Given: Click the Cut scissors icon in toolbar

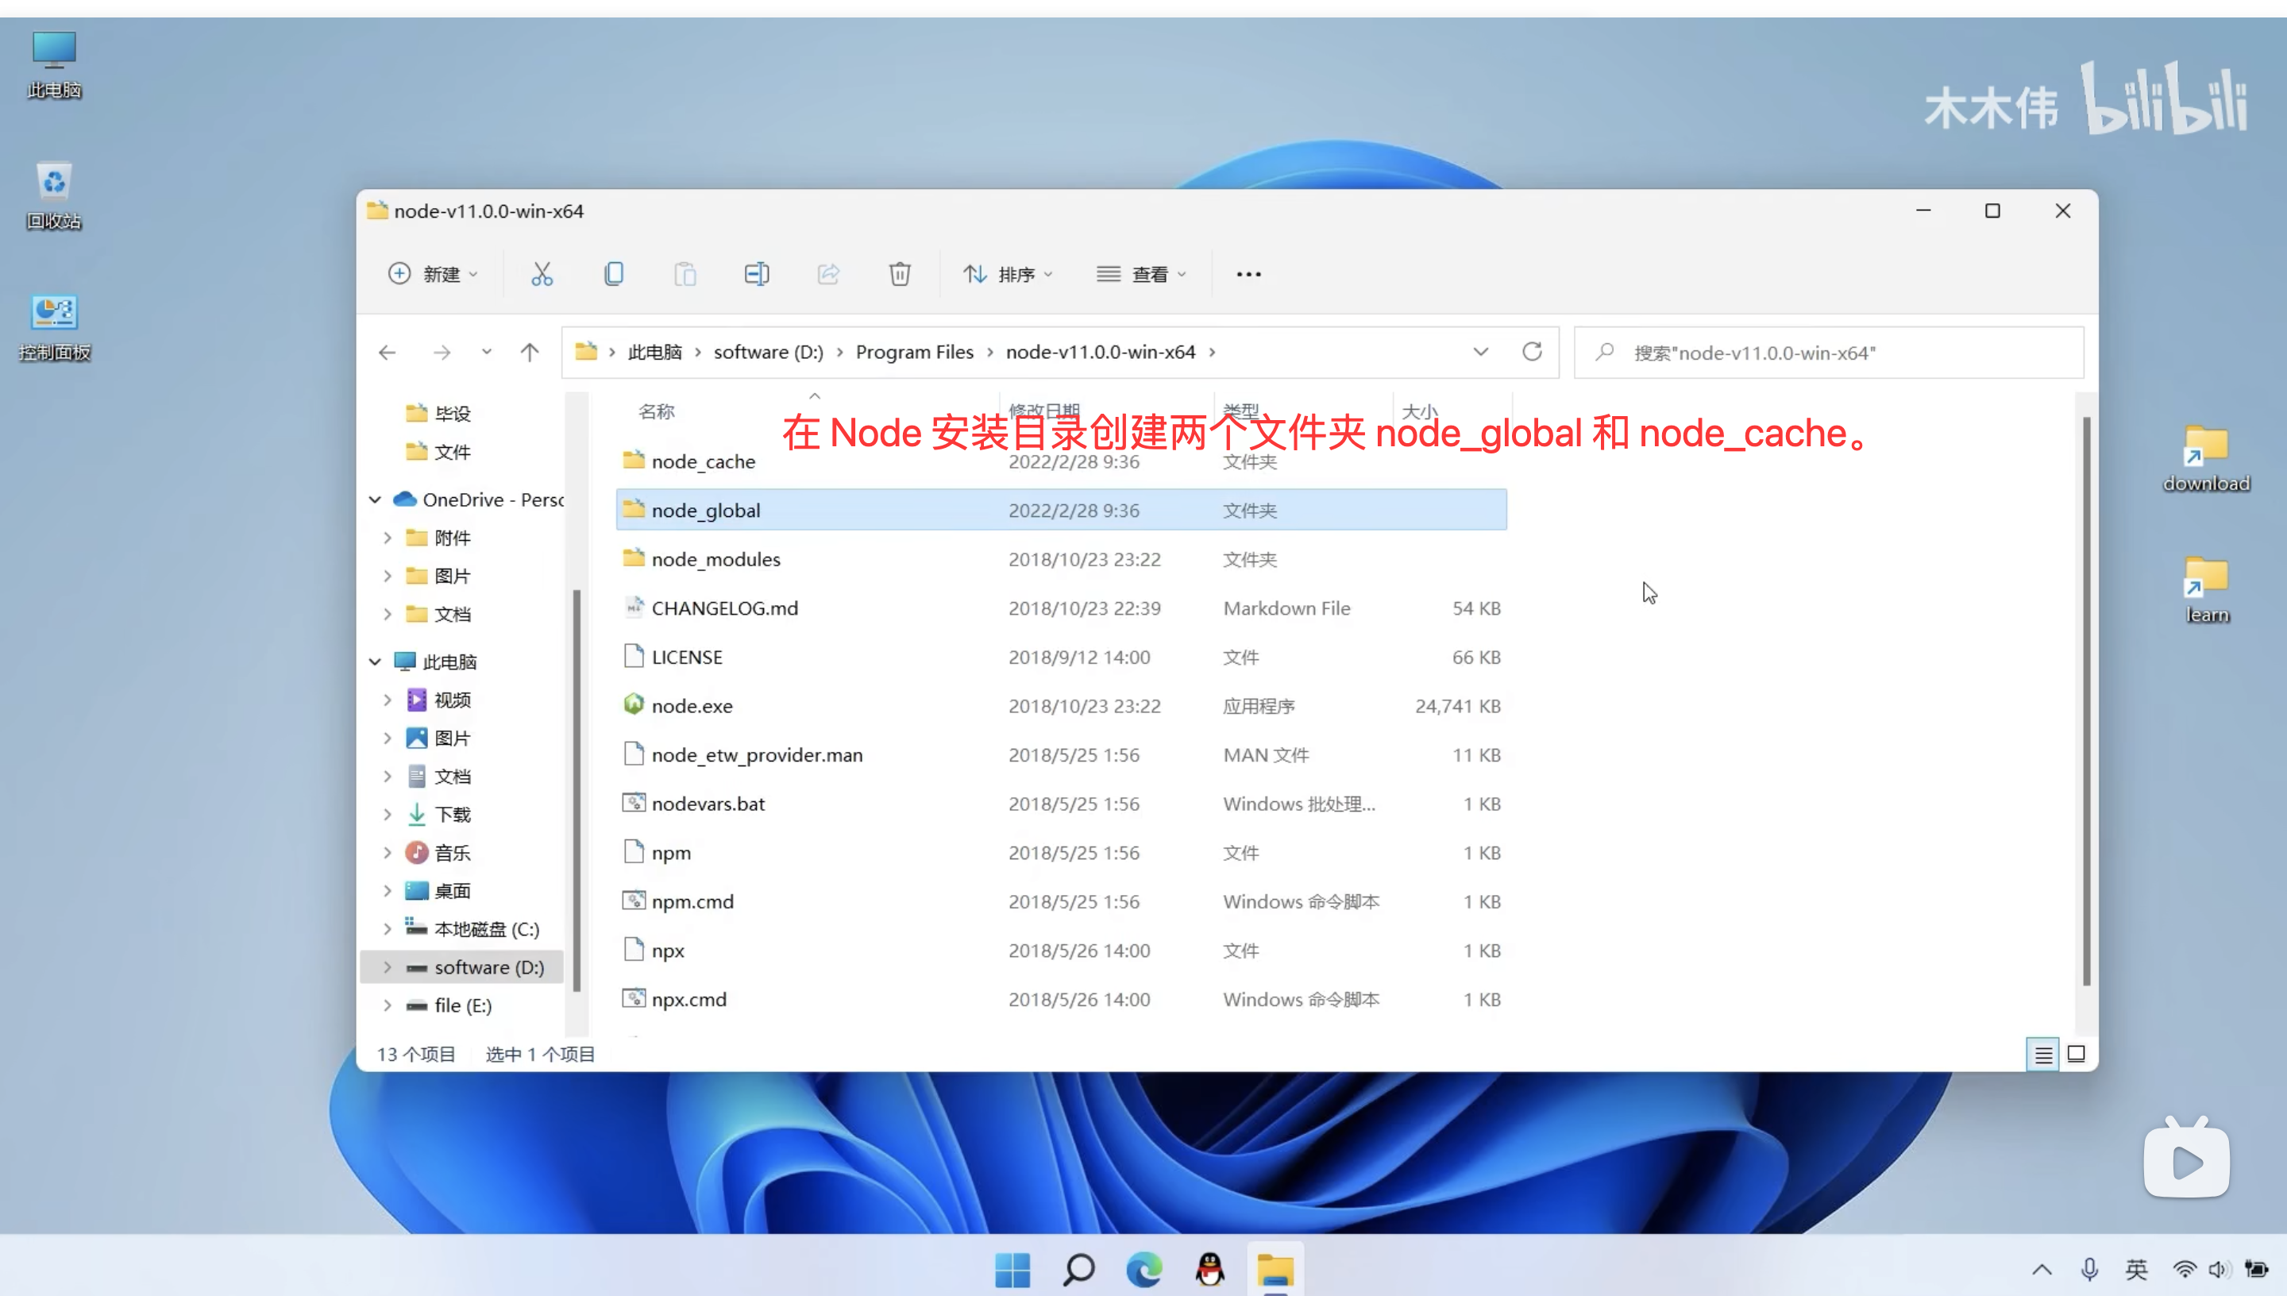Looking at the screenshot, I should coord(541,274).
